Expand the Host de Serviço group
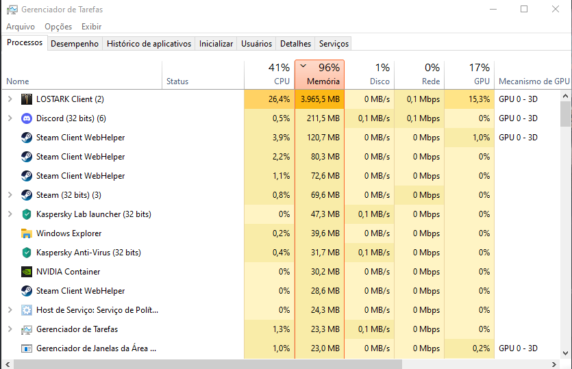Image resolution: width=572 pixels, height=369 pixels. [10, 310]
